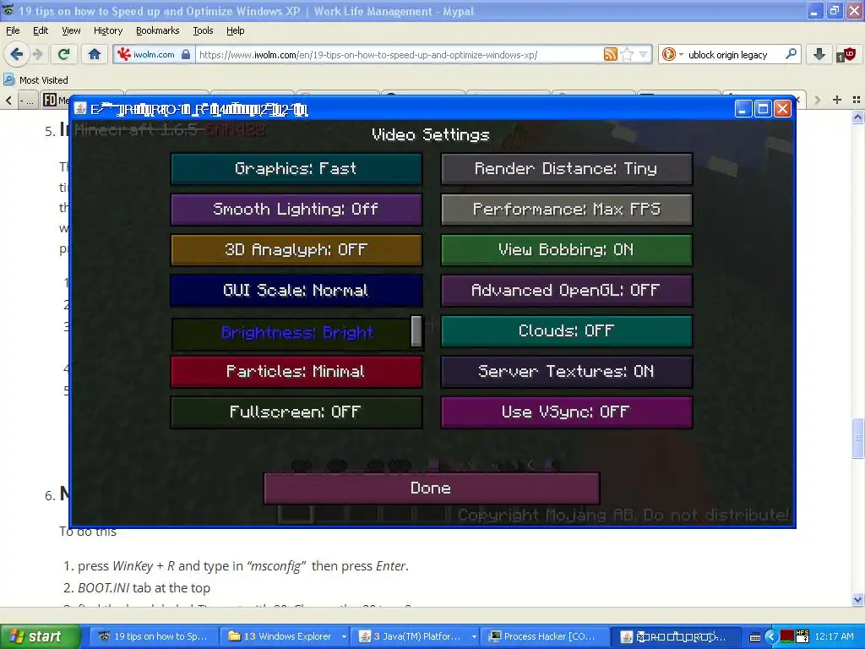865x649 pixels.
Task: Switch to 19 tips taskbar button
Action: 154,636
